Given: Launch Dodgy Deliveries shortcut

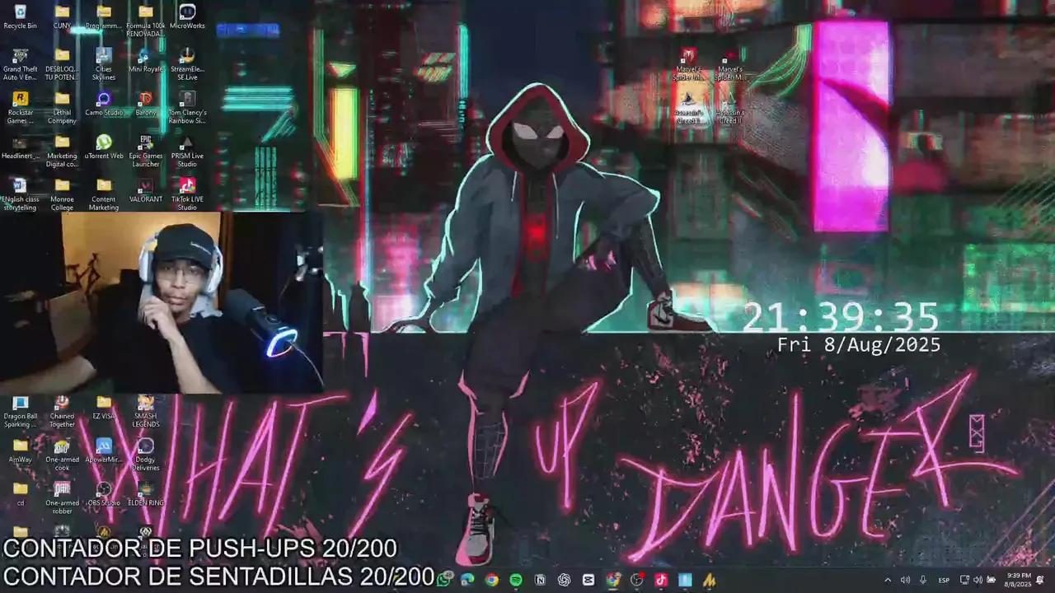Looking at the screenshot, I should (145, 455).
